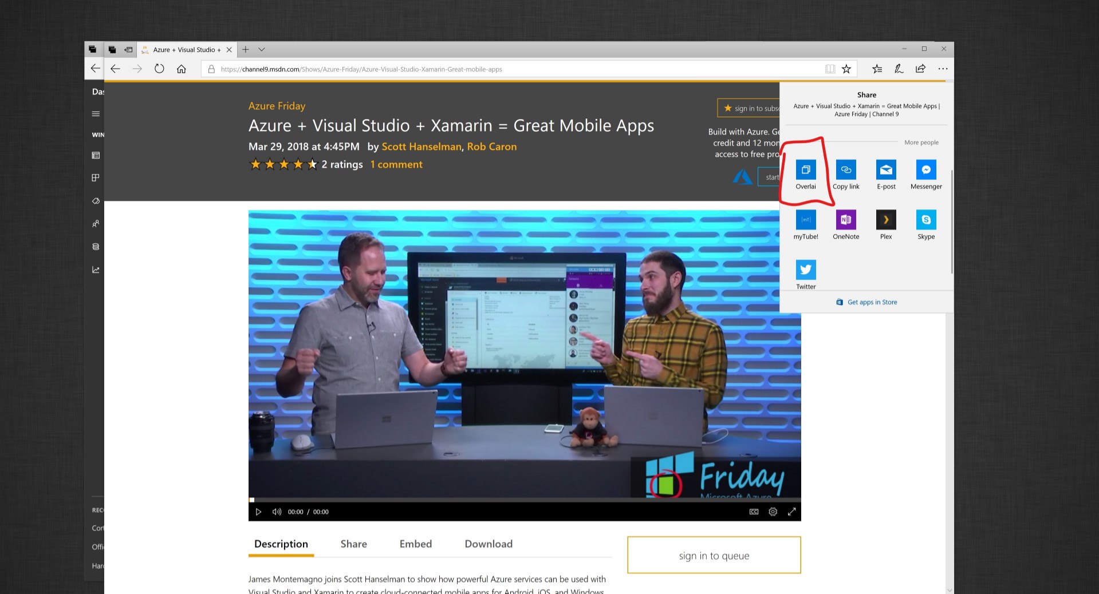Mute the video volume
The image size is (1099, 594).
(x=277, y=512)
